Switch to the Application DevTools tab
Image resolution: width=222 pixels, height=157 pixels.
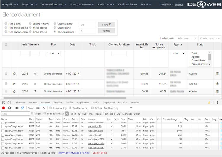[83, 103]
